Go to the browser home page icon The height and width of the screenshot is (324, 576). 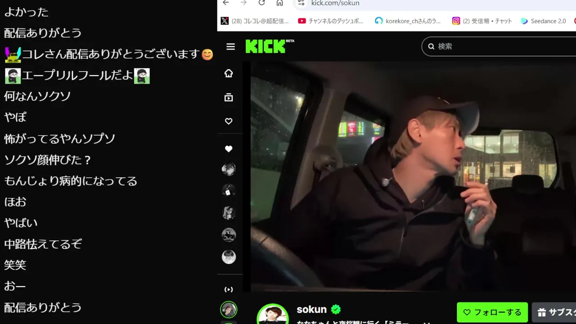pos(279,3)
